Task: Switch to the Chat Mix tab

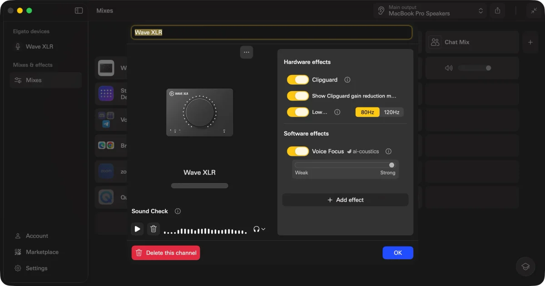Action: tap(472, 42)
